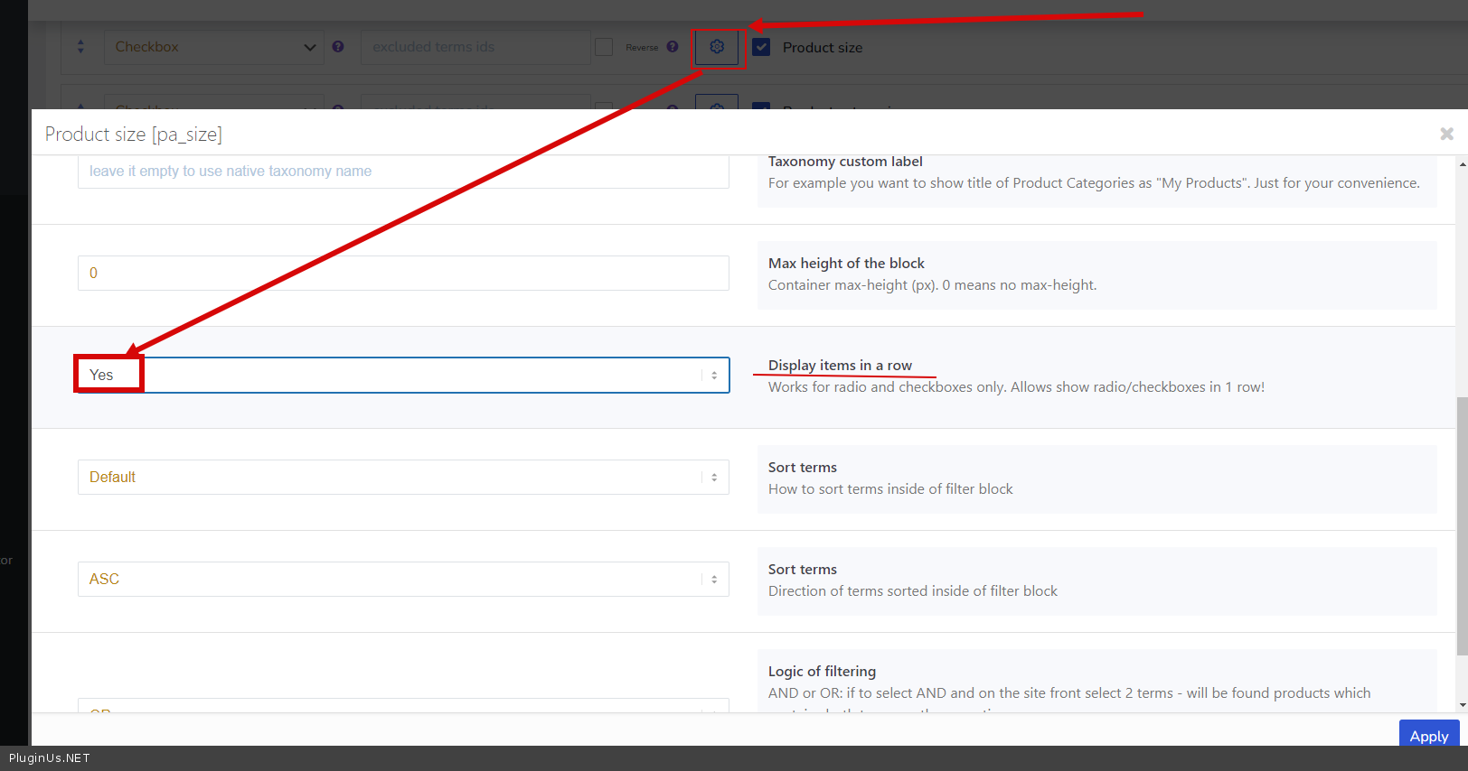This screenshot has height=771, width=1468.
Task: Uncheck the Product size checkbox
Action: tap(761, 47)
